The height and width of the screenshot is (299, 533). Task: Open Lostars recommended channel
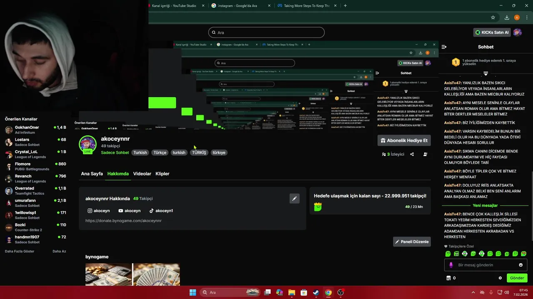(x=35, y=142)
